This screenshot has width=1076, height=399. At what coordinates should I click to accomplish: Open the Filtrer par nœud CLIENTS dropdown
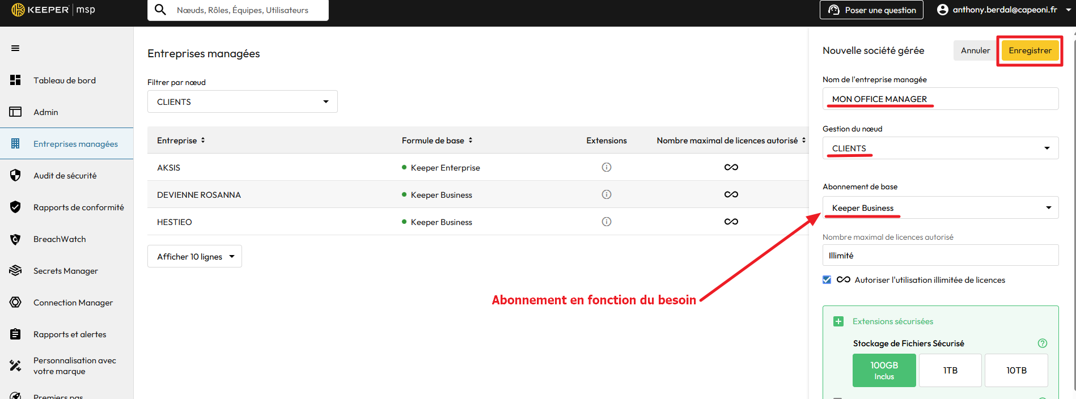click(243, 101)
